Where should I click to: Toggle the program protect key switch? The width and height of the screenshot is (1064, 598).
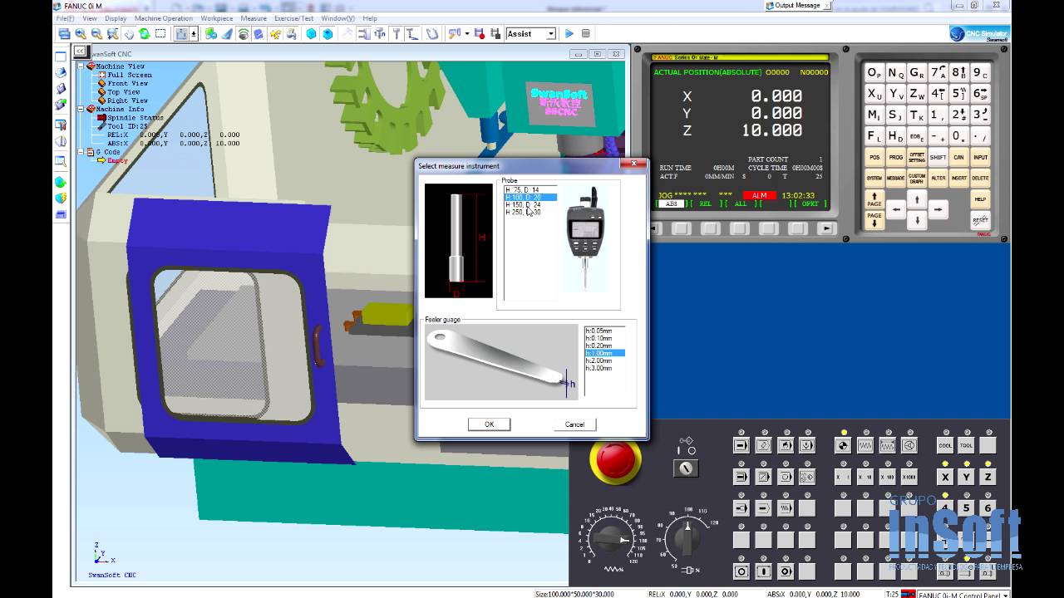tap(686, 468)
